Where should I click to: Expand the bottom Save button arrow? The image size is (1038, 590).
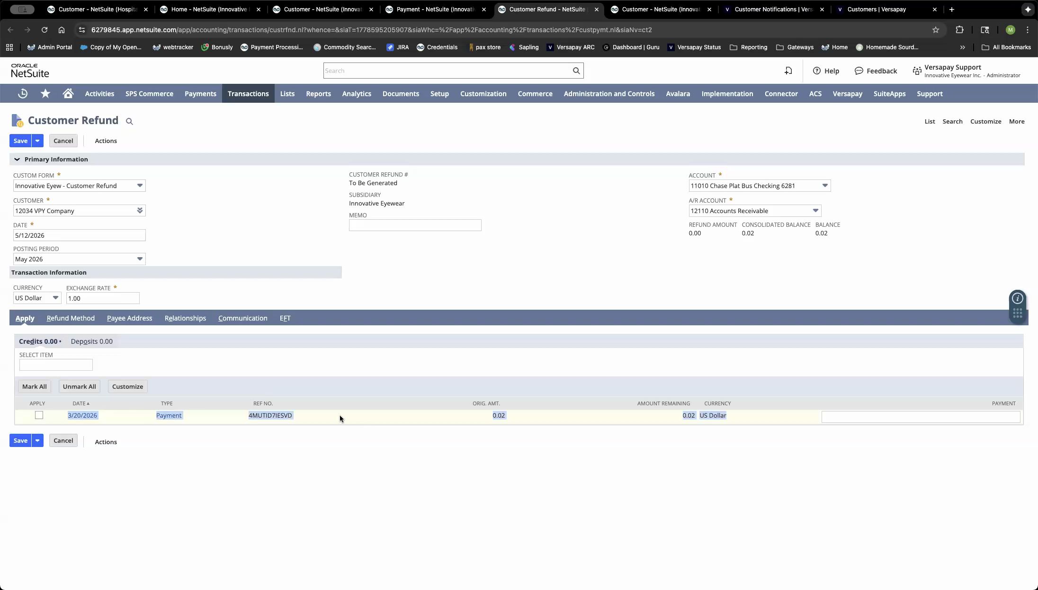[37, 440]
